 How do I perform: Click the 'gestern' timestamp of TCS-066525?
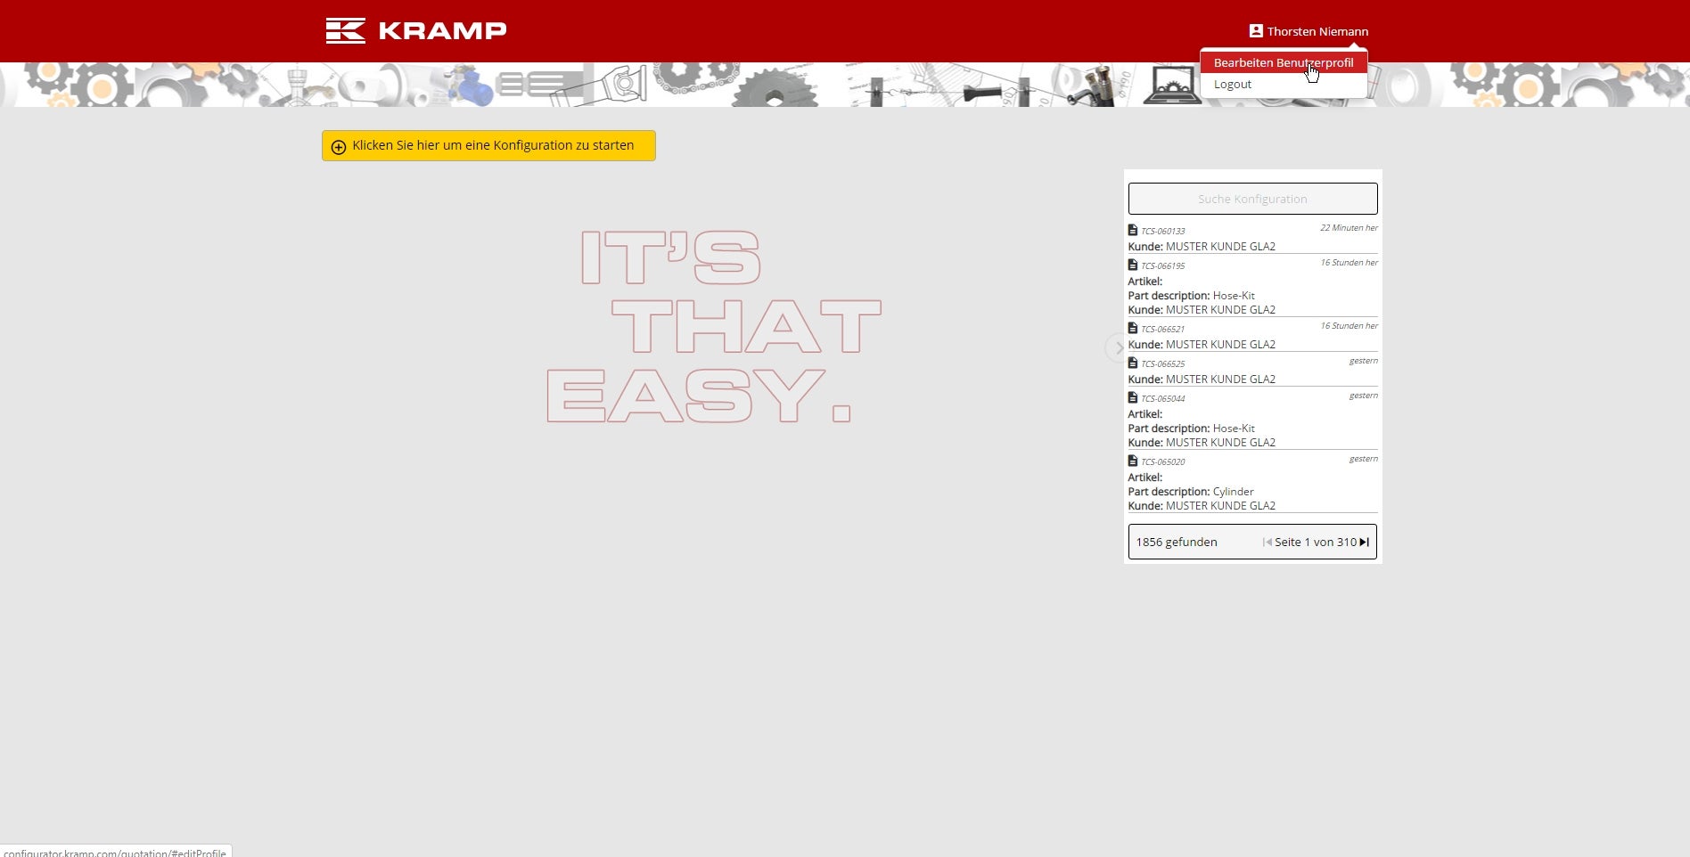(x=1363, y=361)
